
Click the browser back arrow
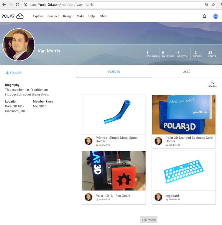[x=4, y=4]
